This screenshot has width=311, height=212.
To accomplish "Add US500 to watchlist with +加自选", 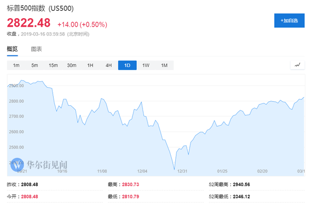I will [289, 20].
